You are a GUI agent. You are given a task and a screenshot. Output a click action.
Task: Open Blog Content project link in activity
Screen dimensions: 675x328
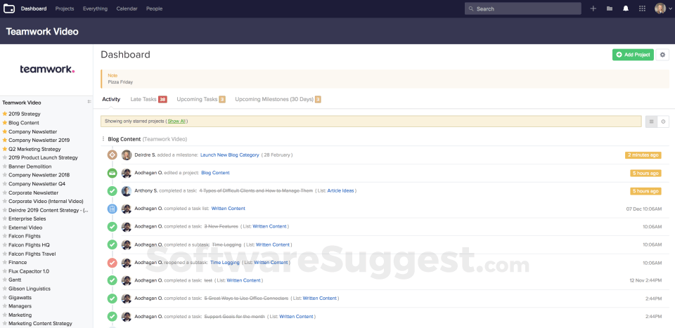[x=215, y=173]
